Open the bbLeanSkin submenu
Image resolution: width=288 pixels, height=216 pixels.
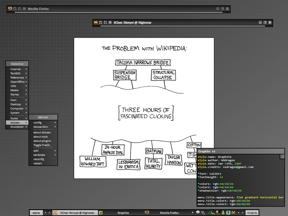pos(43,127)
